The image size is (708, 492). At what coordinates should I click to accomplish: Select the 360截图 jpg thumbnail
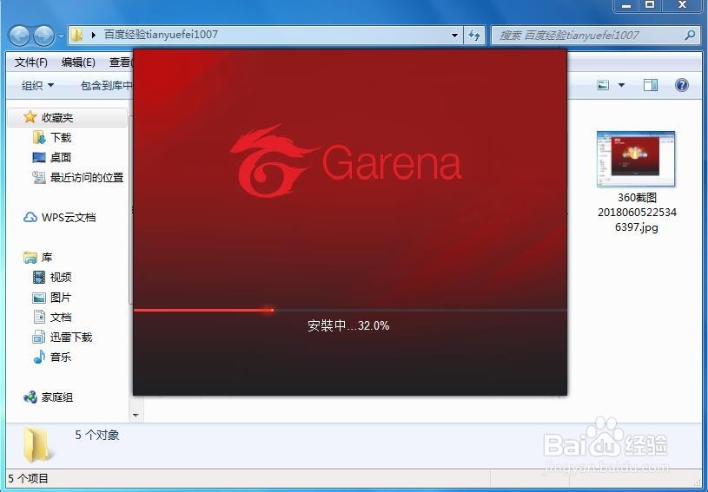(x=636, y=159)
